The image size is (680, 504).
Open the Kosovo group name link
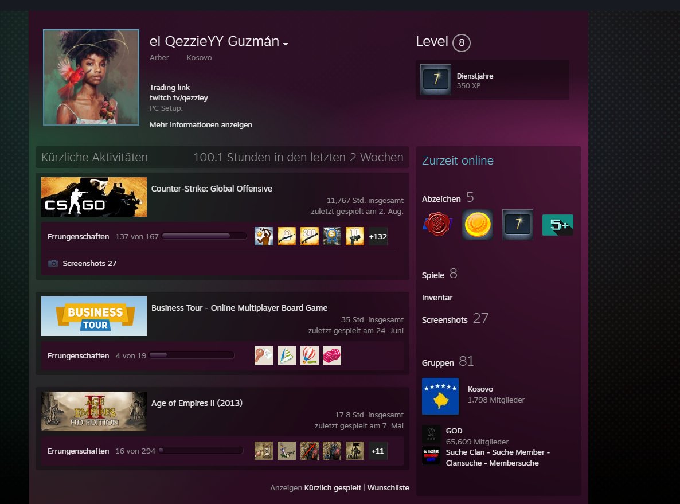click(x=480, y=389)
